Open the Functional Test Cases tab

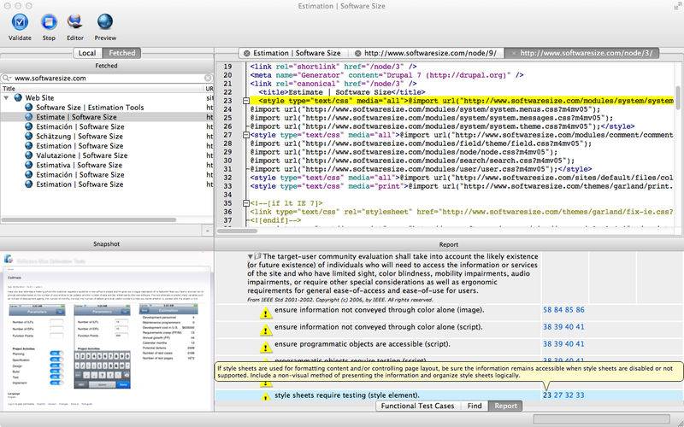pos(417,406)
